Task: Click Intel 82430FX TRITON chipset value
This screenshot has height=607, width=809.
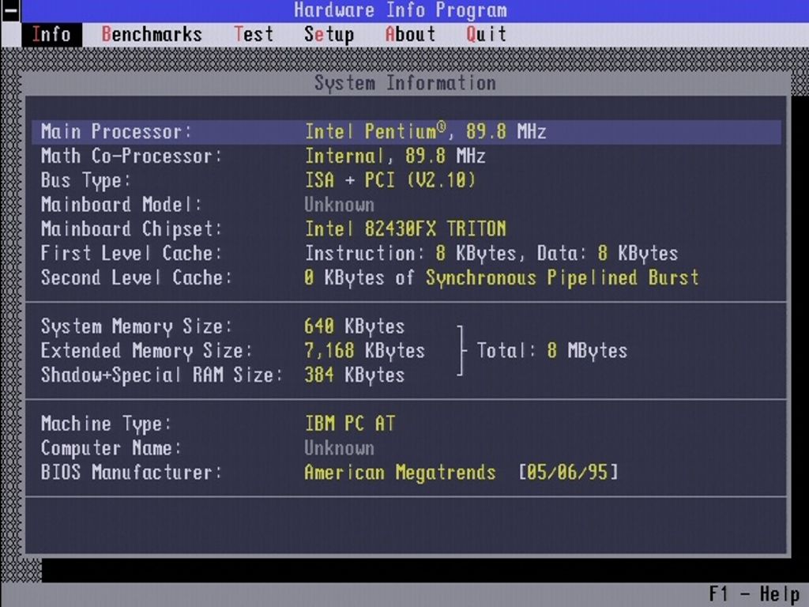Action: (x=405, y=228)
